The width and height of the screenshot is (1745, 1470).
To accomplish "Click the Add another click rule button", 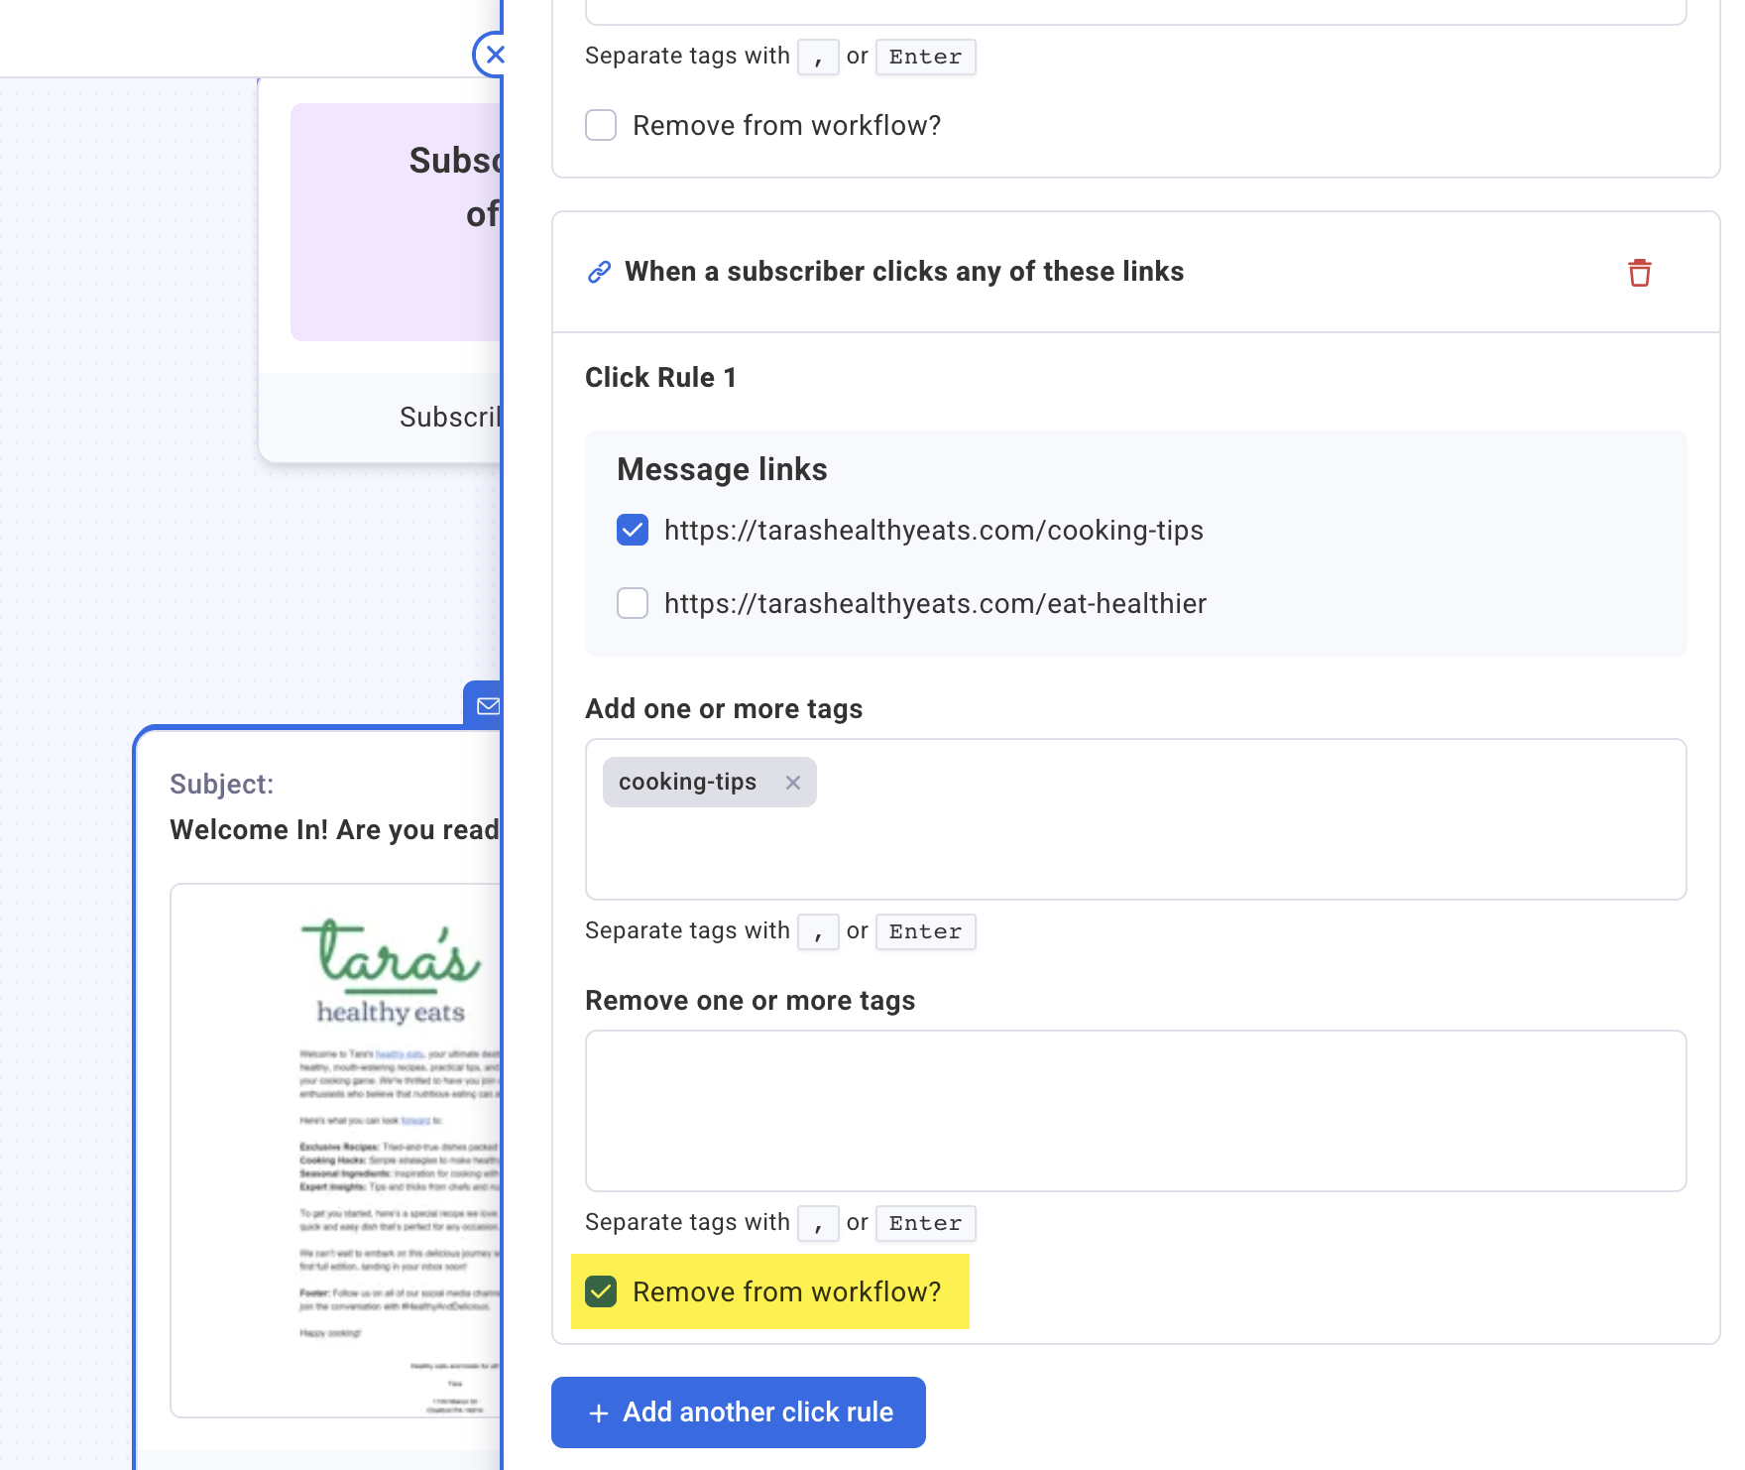I will (x=739, y=1412).
